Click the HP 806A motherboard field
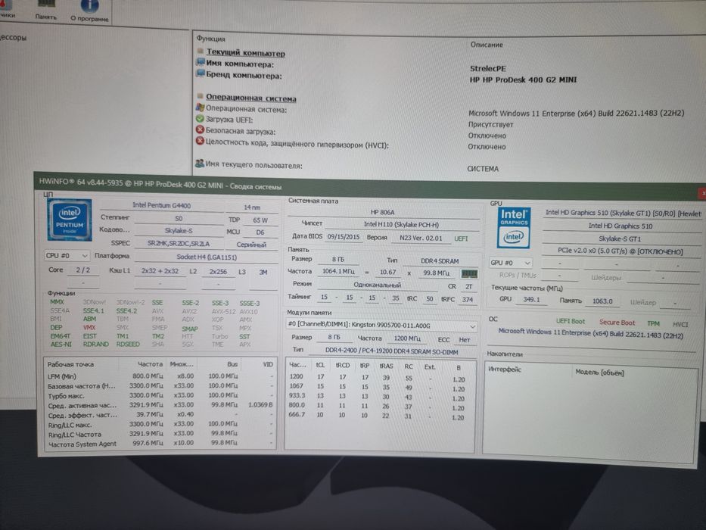 382,212
